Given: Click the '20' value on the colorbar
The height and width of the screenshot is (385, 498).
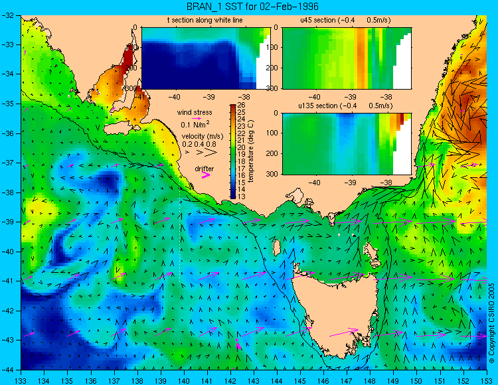Looking at the screenshot, I should coord(242,147).
